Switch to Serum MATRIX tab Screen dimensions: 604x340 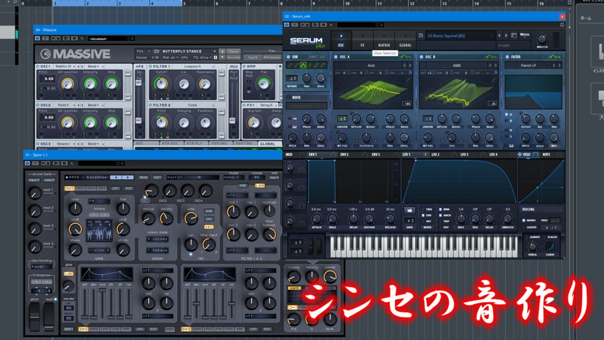point(384,40)
